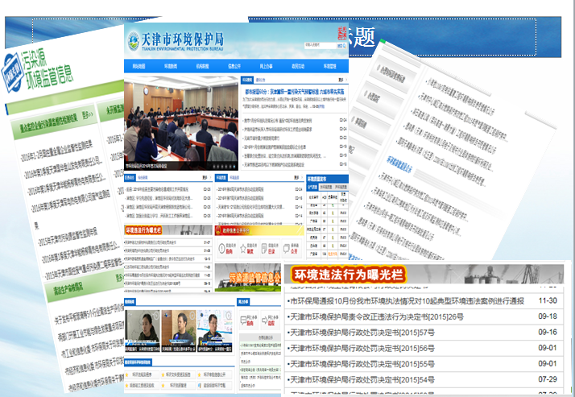This screenshot has height=397, width=575.
Task: Open the 网上办事 navigation item
Action: [267, 66]
